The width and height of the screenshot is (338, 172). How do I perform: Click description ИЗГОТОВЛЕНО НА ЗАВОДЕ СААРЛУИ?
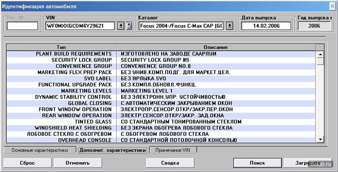168,54
